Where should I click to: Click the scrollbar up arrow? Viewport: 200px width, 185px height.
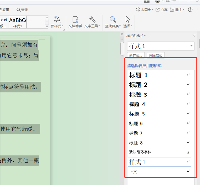(x=122, y=39)
